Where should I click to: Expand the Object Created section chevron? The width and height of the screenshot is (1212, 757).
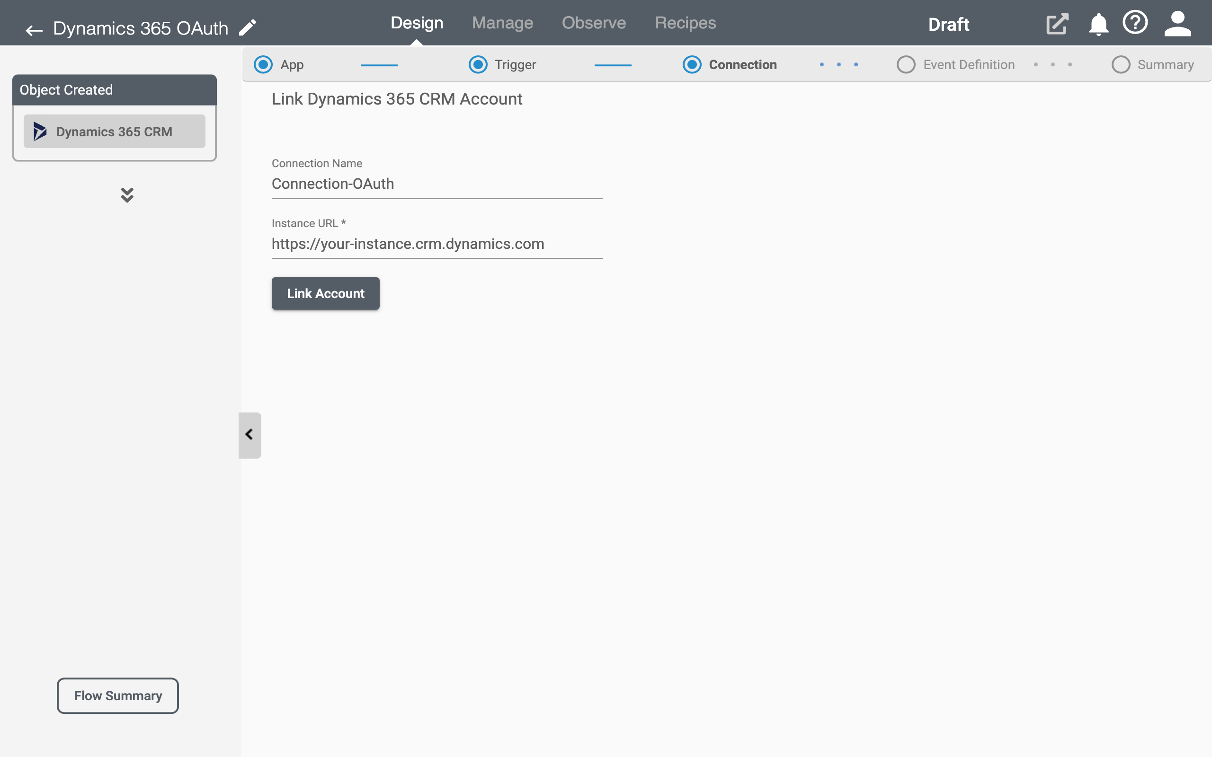click(126, 194)
